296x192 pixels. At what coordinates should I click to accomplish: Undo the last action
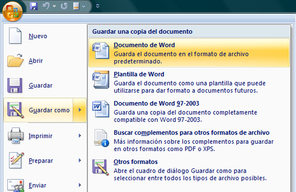point(46,6)
